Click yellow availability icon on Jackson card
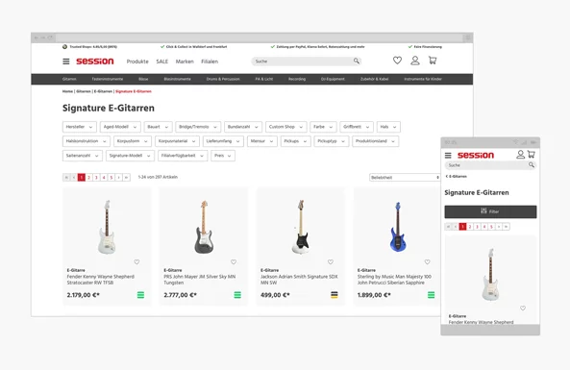 pos(335,295)
